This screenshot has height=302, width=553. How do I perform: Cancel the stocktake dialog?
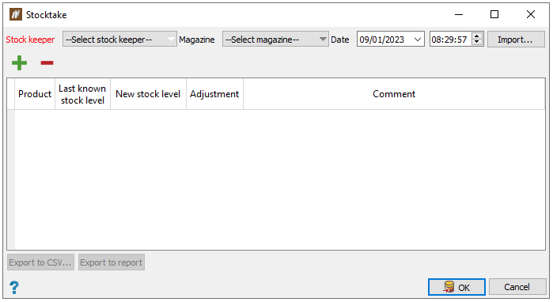517,287
